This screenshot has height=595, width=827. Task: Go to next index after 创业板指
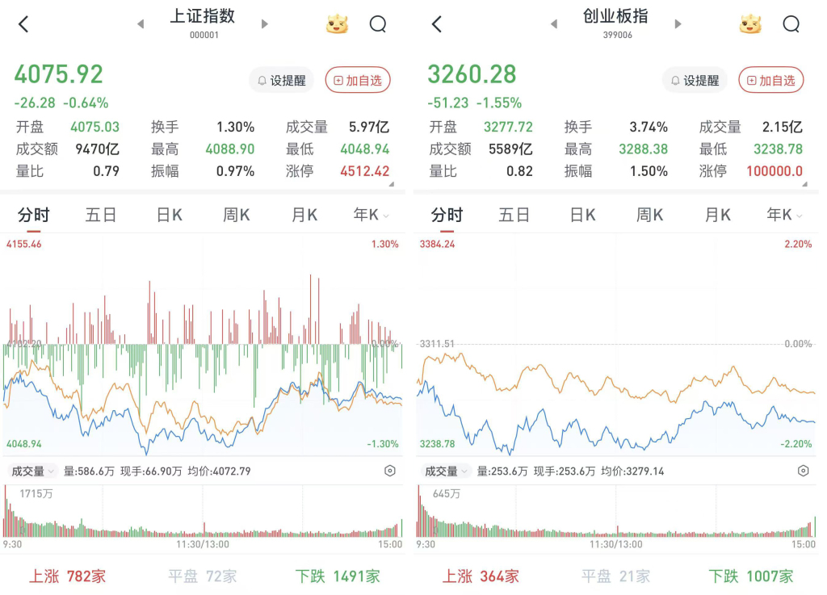[x=678, y=24]
